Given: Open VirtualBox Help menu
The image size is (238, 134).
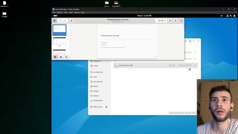Looking at the screenshot, I should coord(83,12).
